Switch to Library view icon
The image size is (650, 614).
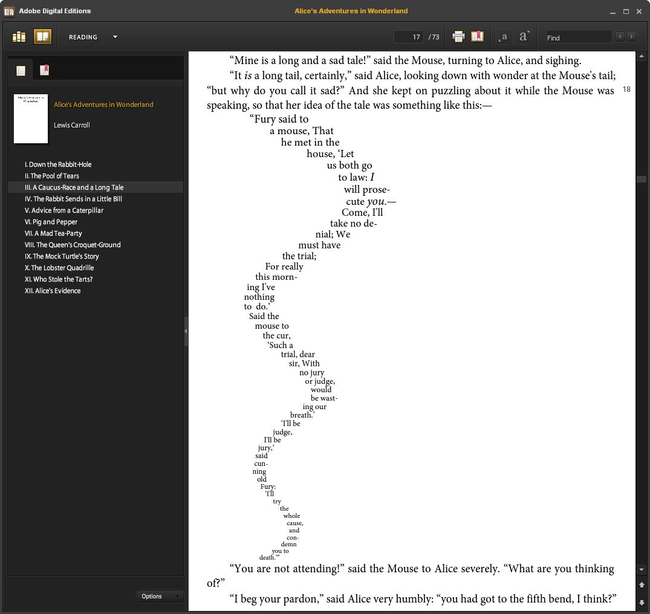pos(19,37)
